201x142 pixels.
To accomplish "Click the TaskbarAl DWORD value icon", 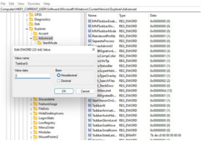I will pos(90,105).
